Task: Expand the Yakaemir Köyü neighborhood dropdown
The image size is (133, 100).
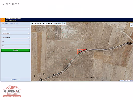Action: tap(16, 37)
